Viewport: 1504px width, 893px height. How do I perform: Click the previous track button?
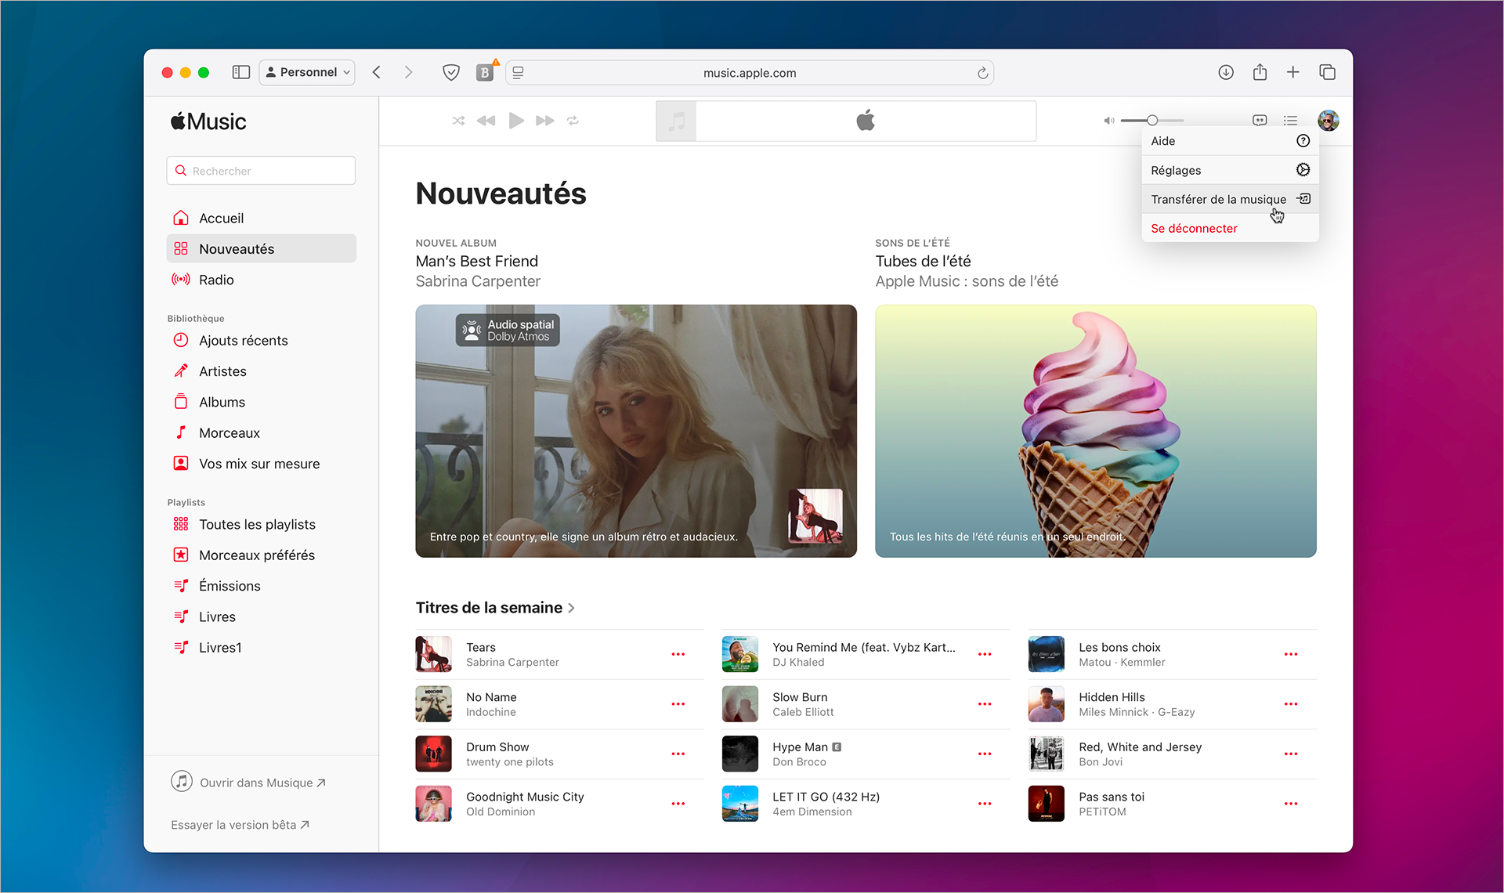point(486,121)
